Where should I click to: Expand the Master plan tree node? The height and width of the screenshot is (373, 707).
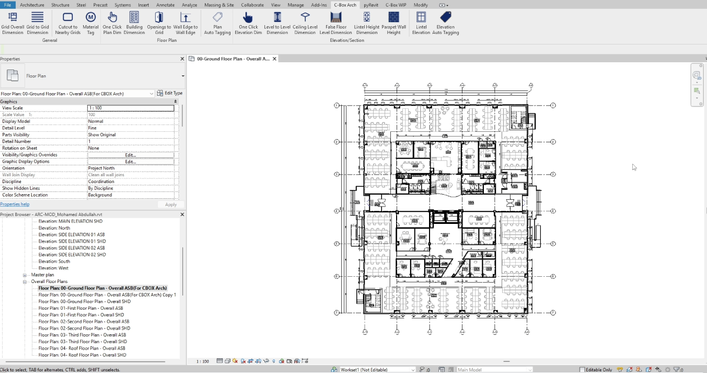[25, 275]
